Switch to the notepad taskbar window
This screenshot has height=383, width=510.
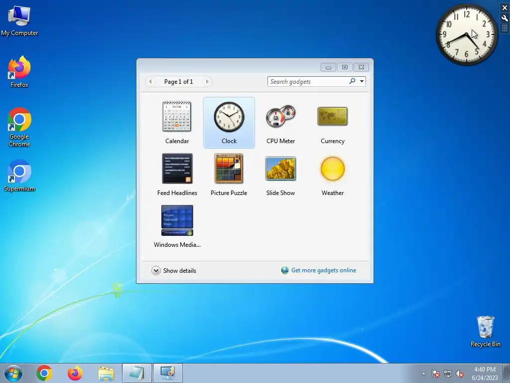tap(137, 373)
